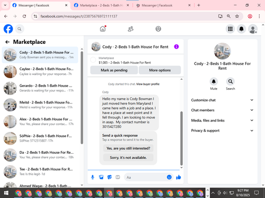
Task: Choose a sticker with the sticker icon
Action: tap(109, 177)
